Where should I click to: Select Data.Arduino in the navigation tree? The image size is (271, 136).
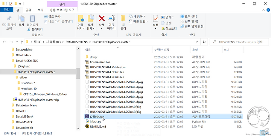[24, 49]
